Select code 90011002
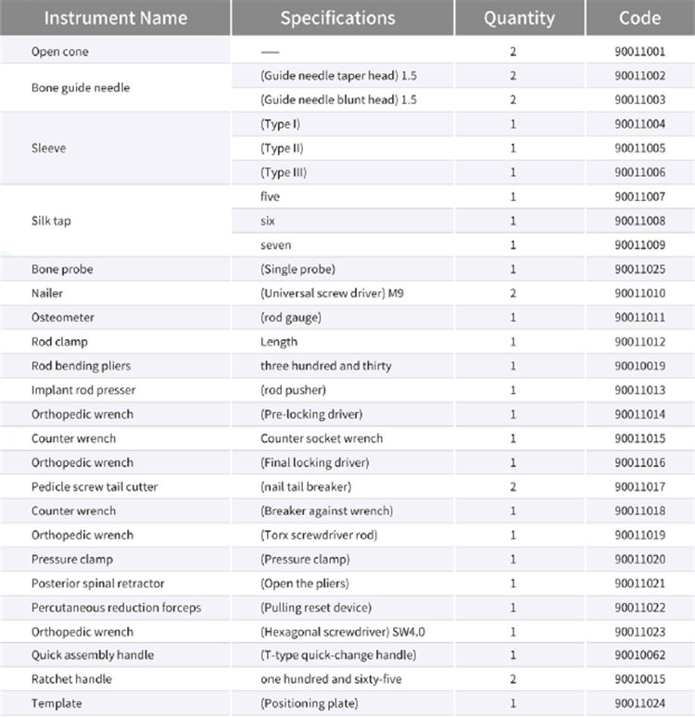This screenshot has height=718, width=695. coord(639,75)
